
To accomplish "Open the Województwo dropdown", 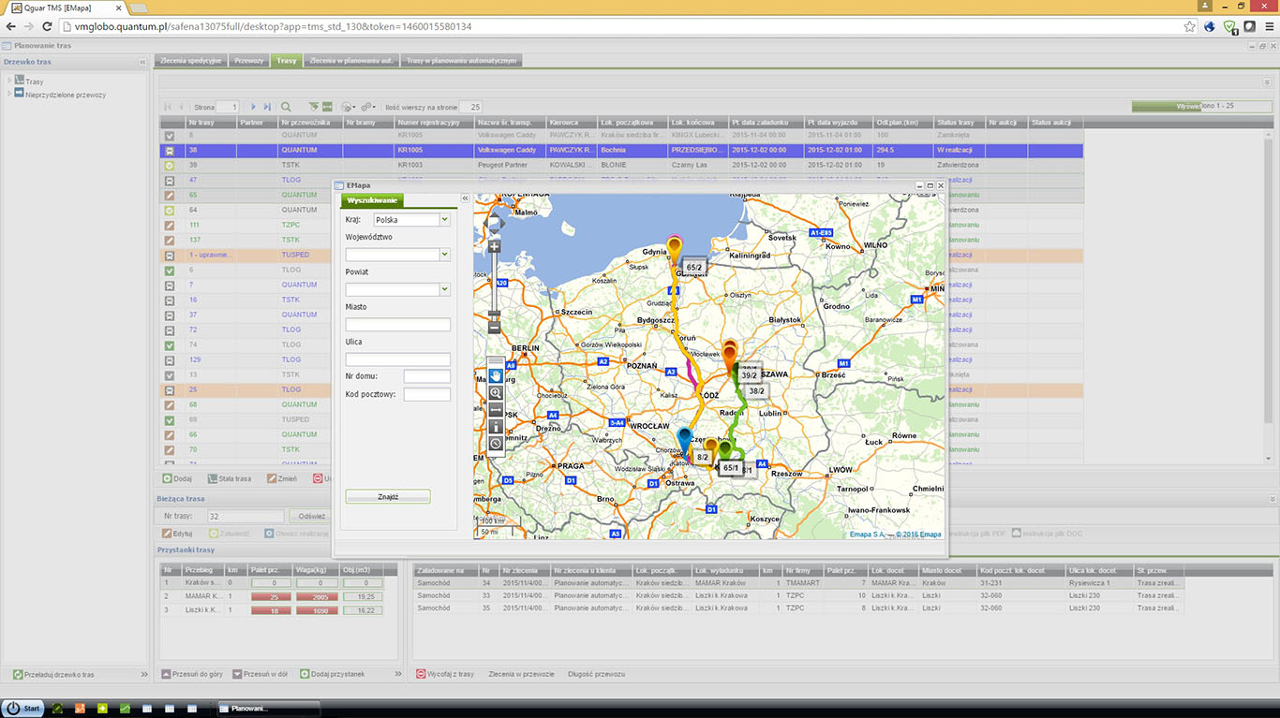I will (x=444, y=255).
